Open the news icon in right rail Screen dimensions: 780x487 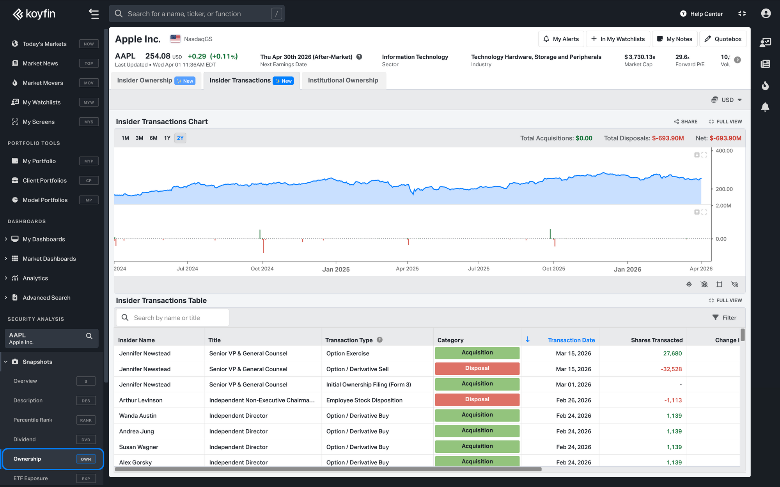click(x=765, y=64)
